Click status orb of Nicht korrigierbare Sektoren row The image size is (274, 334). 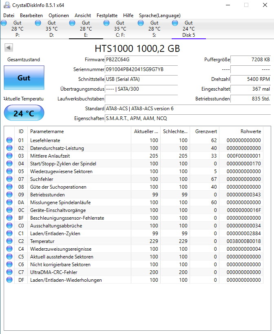point(9,264)
